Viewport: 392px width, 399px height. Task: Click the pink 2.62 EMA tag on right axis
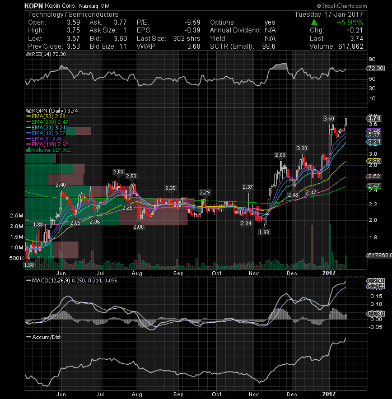pos(374,177)
